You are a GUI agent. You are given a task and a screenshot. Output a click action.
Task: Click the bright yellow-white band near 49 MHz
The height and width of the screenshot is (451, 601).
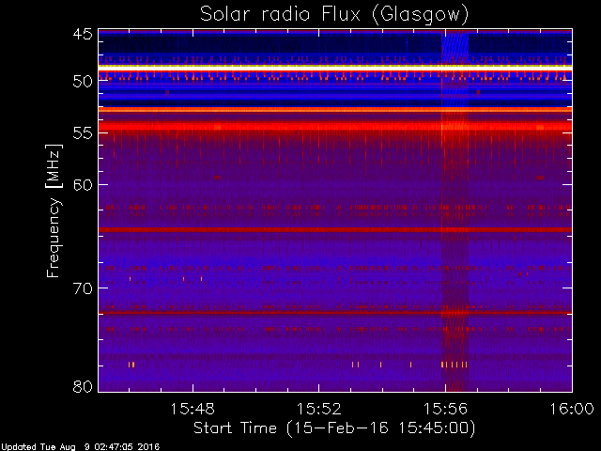coord(335,68)
